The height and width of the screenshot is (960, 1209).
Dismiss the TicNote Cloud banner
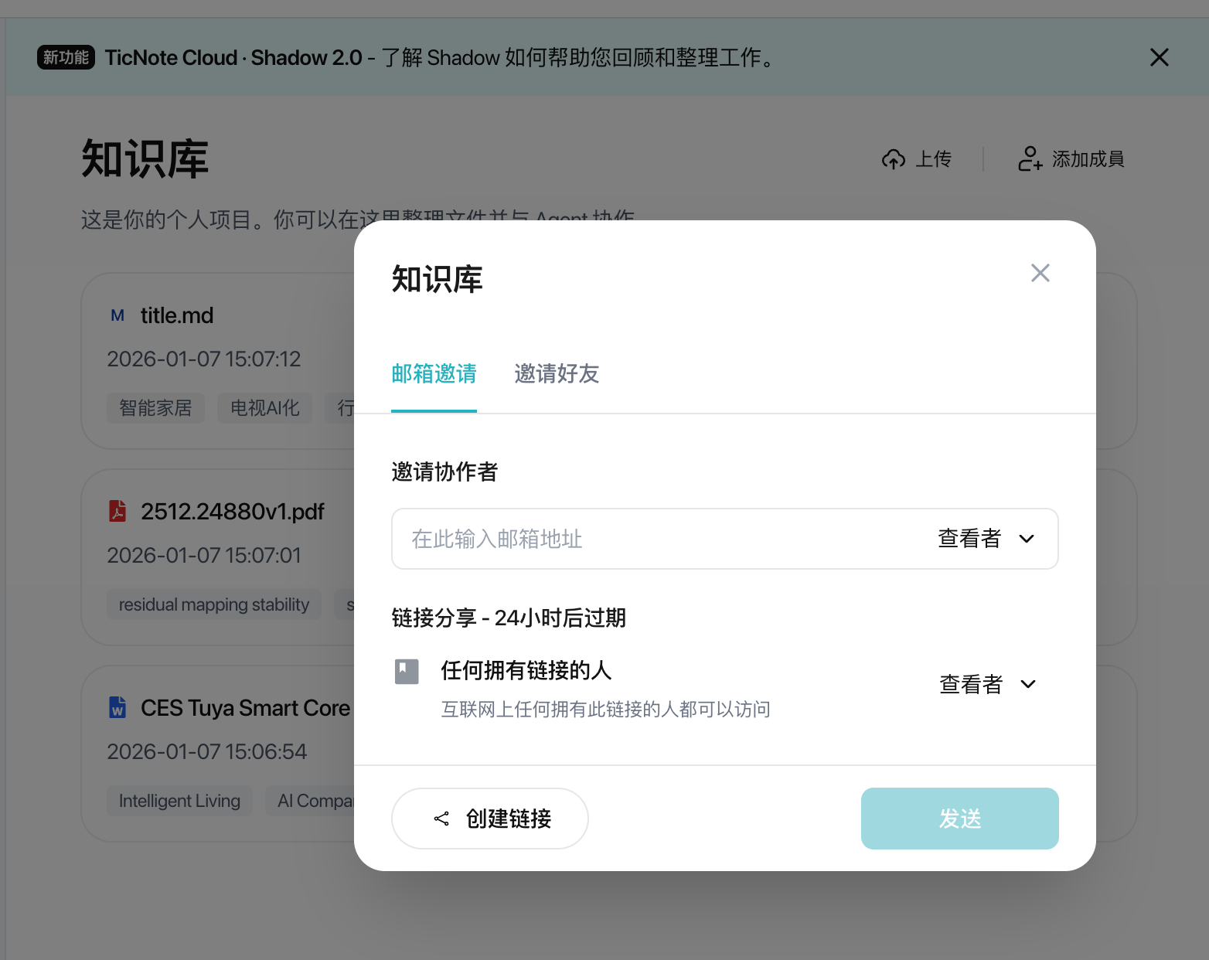click(1160, 57)
